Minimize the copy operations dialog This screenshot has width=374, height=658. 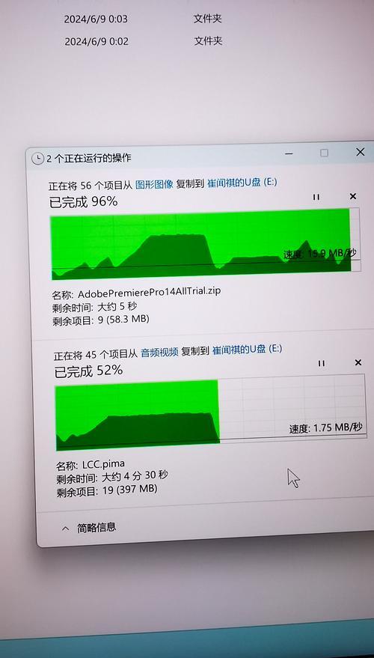[x=289, y=153]
